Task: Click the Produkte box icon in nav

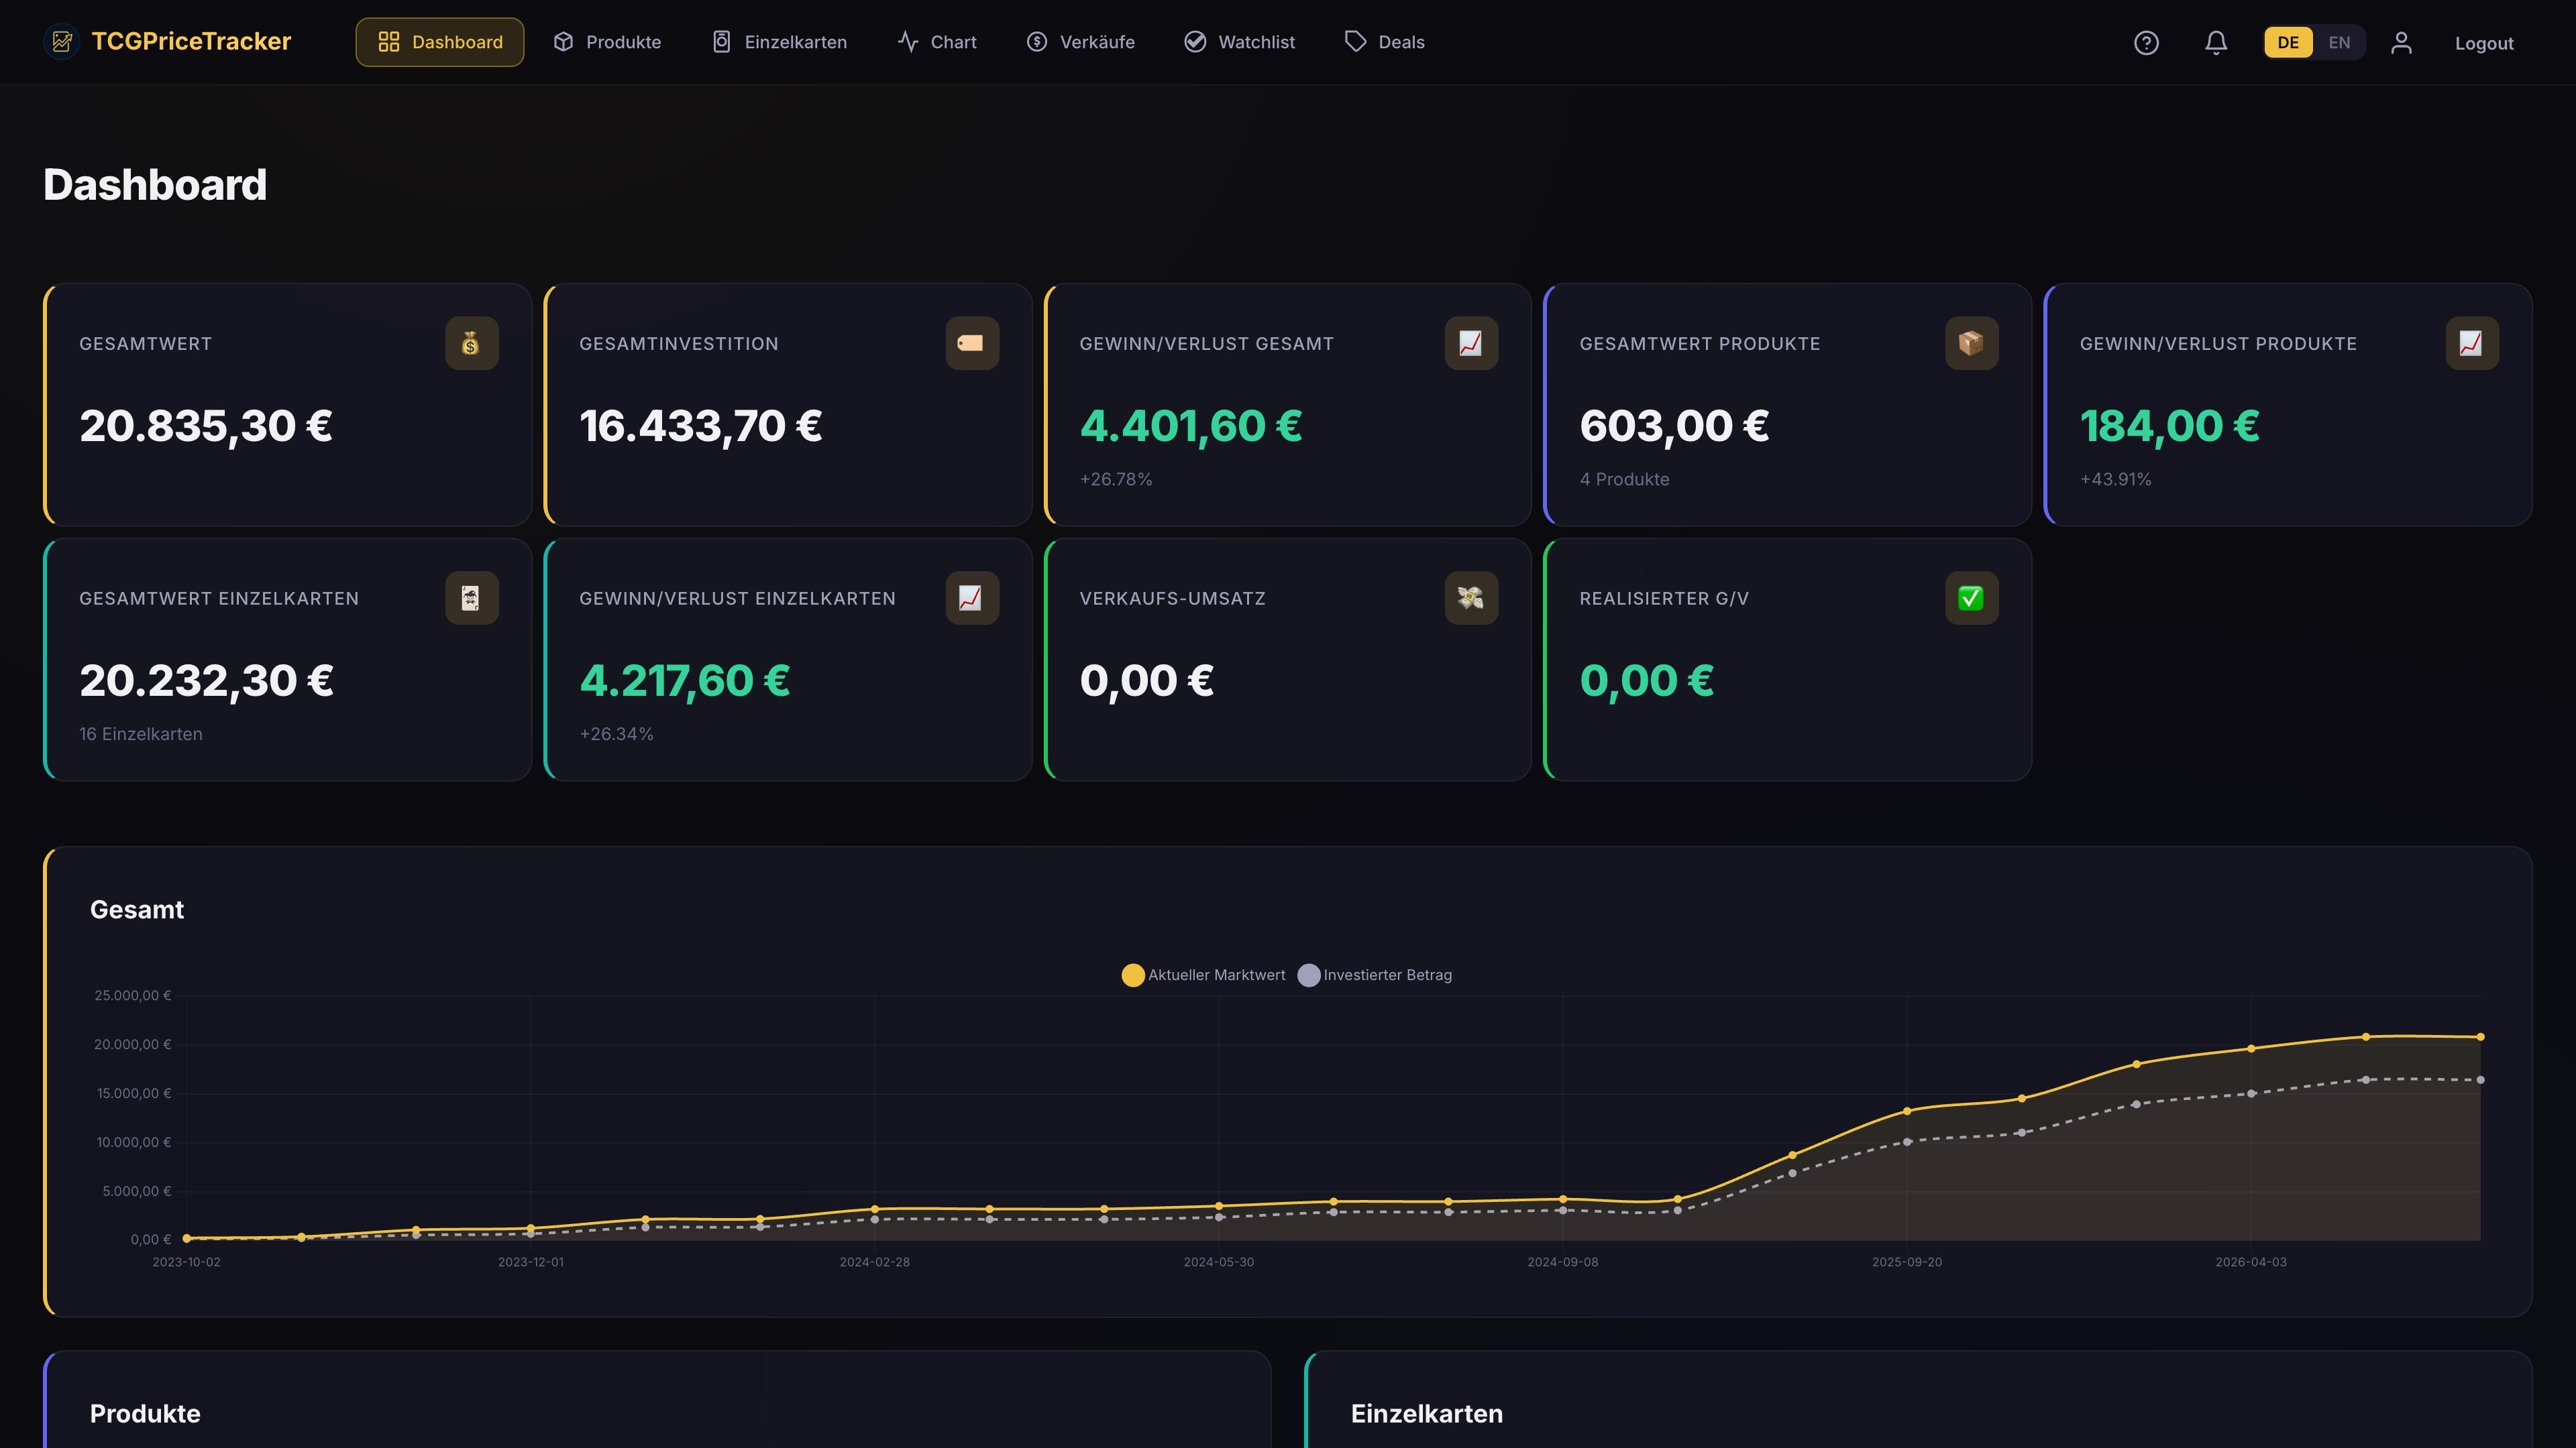Action: point(563,42)
